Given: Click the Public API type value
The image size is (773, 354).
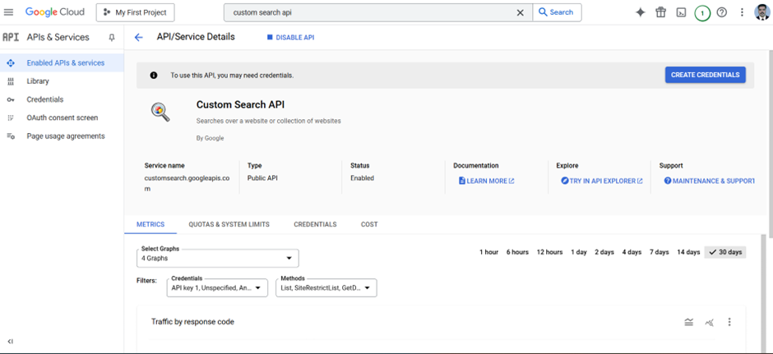Looking at the screenshot, I should [262, 178].
